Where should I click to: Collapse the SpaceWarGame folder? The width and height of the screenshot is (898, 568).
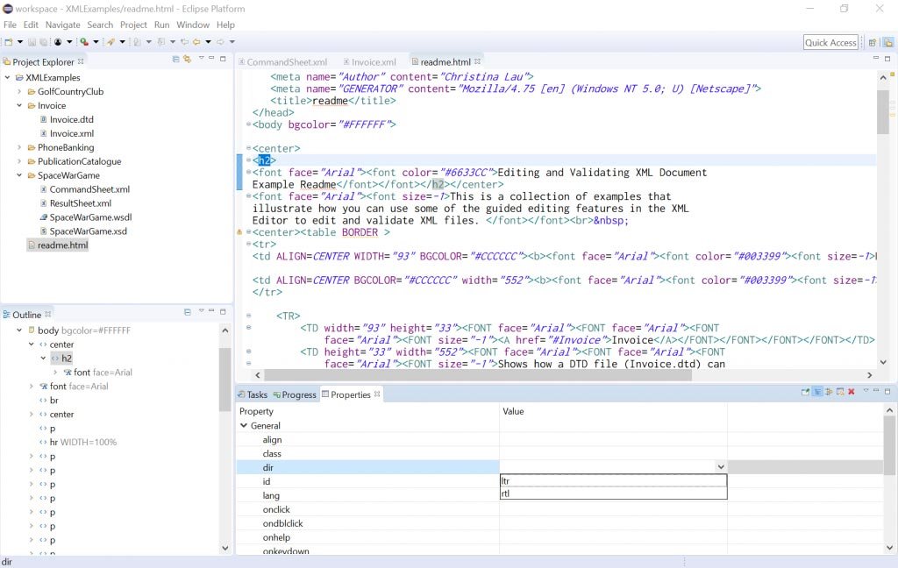(19, 175)
